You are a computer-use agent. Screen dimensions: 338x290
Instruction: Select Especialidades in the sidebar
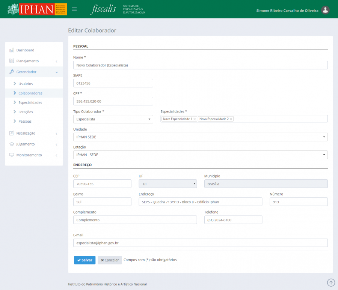click(x=30, y=102)
